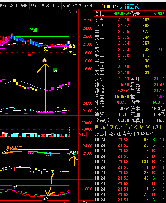Toggle 复权 price adjustment
Image resolution: width=166 pixels, height=203 pixels.
click(3, 5)
